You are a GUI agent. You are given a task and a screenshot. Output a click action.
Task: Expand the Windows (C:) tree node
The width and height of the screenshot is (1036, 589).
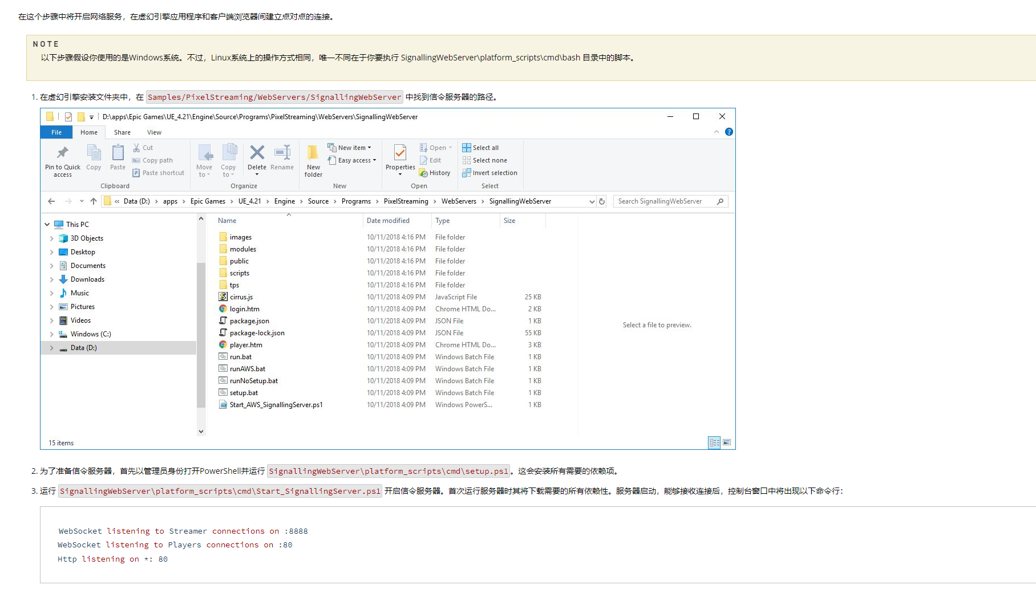(x=52, y=334)
